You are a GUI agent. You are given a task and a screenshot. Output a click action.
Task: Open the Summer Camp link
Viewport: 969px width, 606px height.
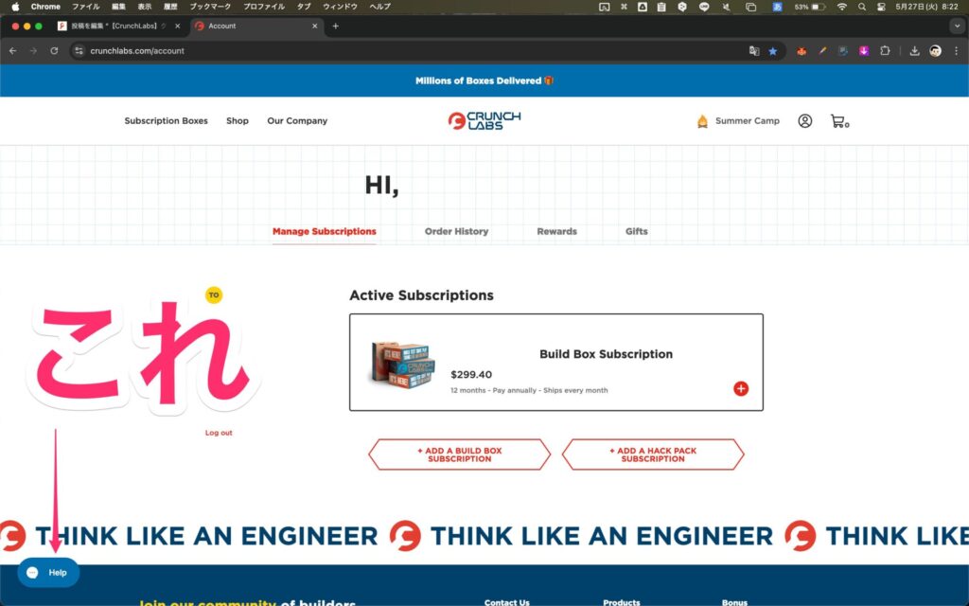point(738,120)
